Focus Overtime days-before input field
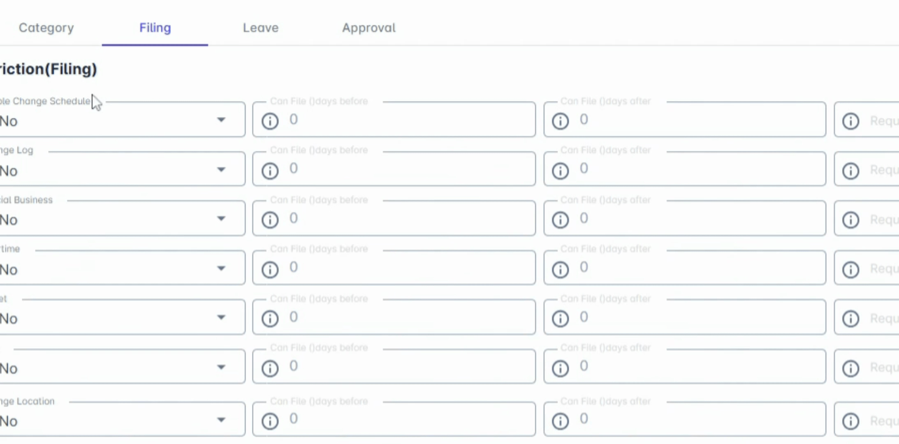This screenshot has height=444, width=899. click(x=407, y=268)
